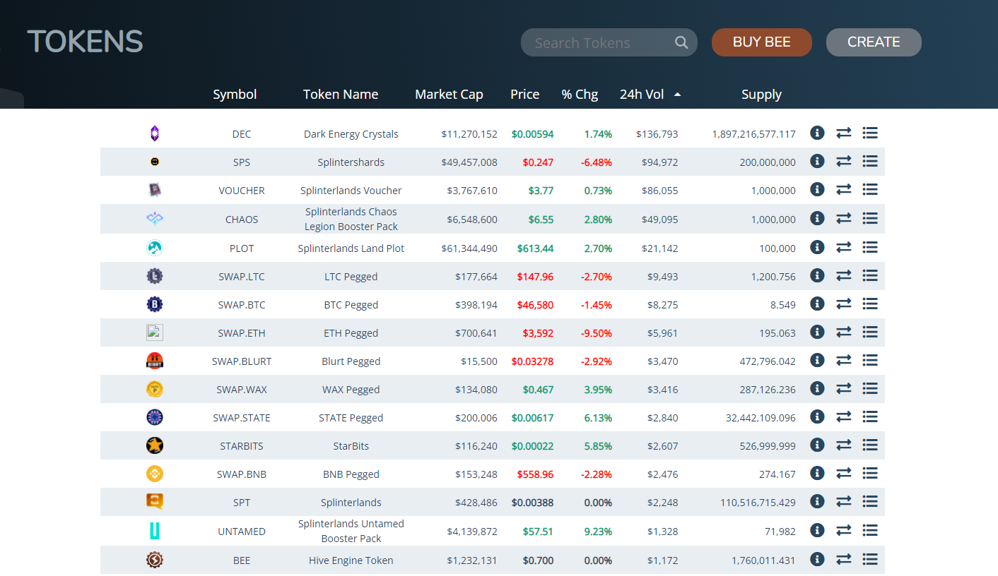Image resolution: width=998 pixels, height=576 pixels.
Task: Open info icon for SWAP.LTC
Action: click(817, 275)
